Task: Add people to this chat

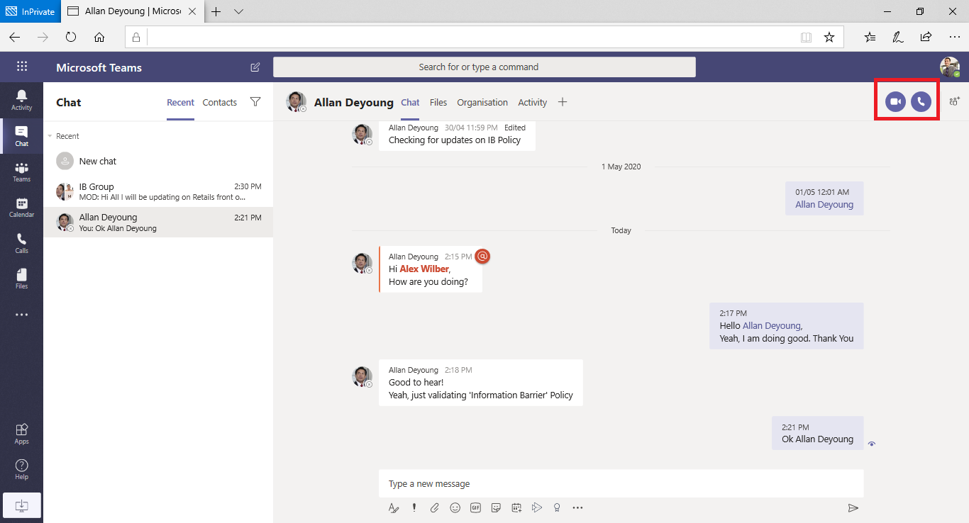Action: click(x=954, y=101)
